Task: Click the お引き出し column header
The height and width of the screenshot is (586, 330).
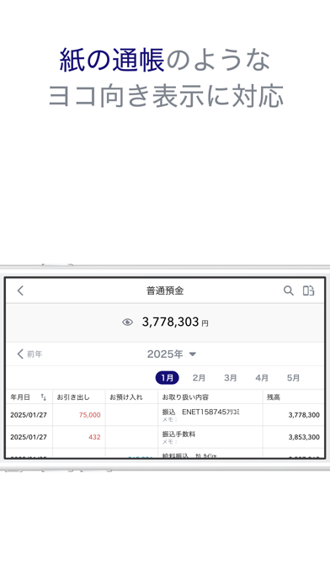Action: click(x=73, y=397)
